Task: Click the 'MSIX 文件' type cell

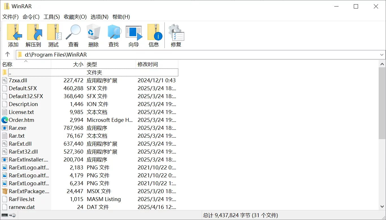Action: (x=99, y=191)
